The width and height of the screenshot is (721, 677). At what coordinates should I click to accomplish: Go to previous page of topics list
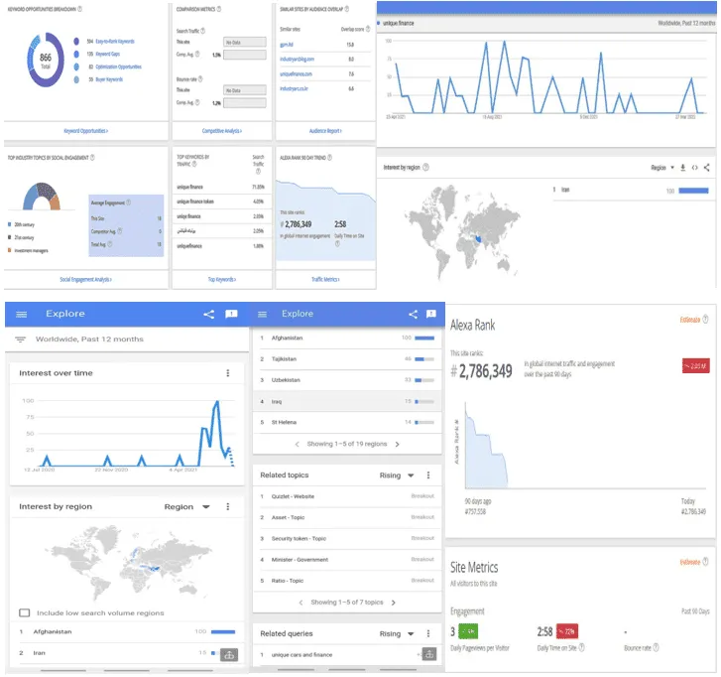click(x=300, y=603)
